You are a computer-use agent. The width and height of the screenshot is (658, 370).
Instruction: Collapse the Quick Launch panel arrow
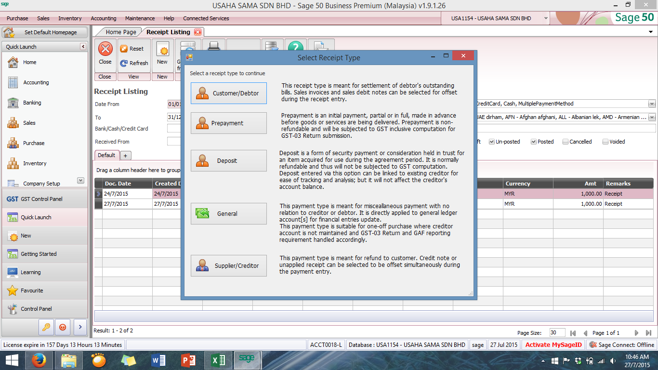(83, 47)
